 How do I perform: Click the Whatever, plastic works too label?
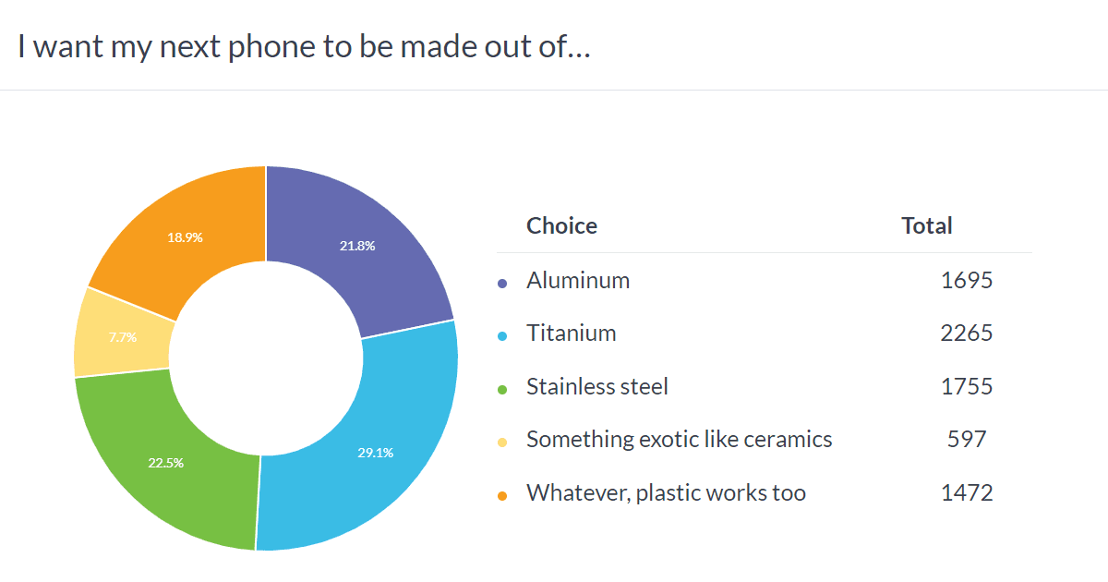pyautogui.click(x=666, y=493)
